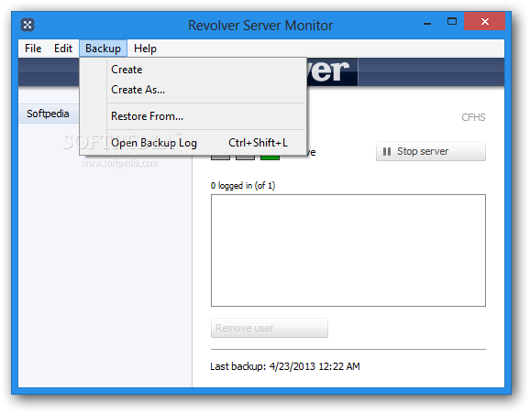Image resolution: width=530 pixels, height=413 pixels.
Task: Click the CFHS label
Action: [473, 117]
